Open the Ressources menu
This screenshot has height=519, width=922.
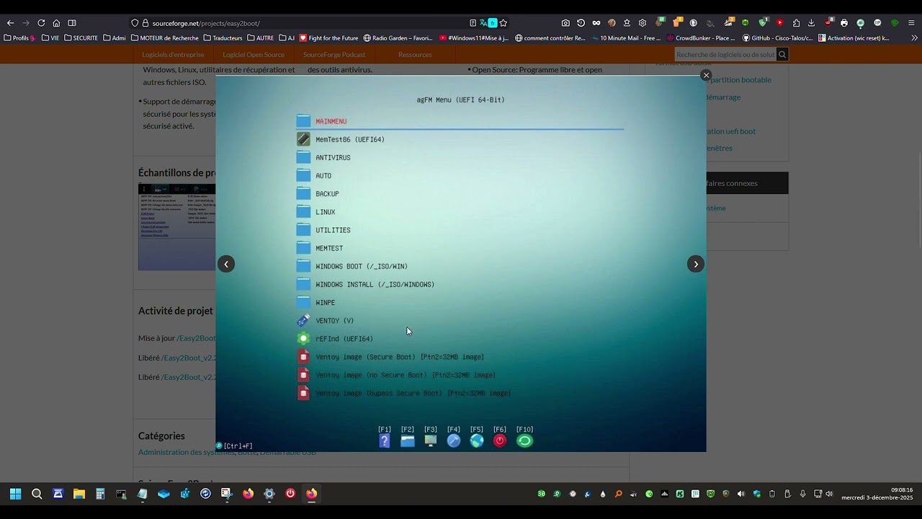(415, 55)
